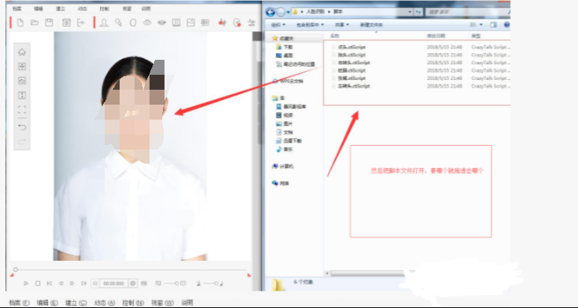Click the Export icon in top toolbar
The image size is (578, 308).
pyautogui.click(x=81, y=22)
